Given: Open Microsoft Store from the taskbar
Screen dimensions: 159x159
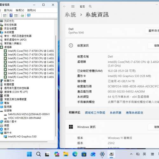Looking at the screenshot, I should coord(84,154).
